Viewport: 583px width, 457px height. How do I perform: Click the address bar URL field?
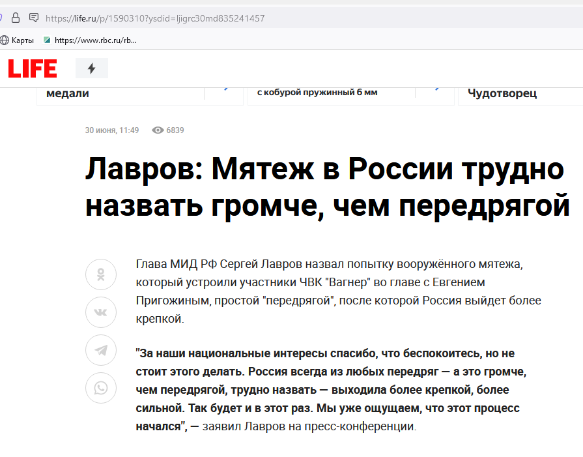tap(155, 18)
